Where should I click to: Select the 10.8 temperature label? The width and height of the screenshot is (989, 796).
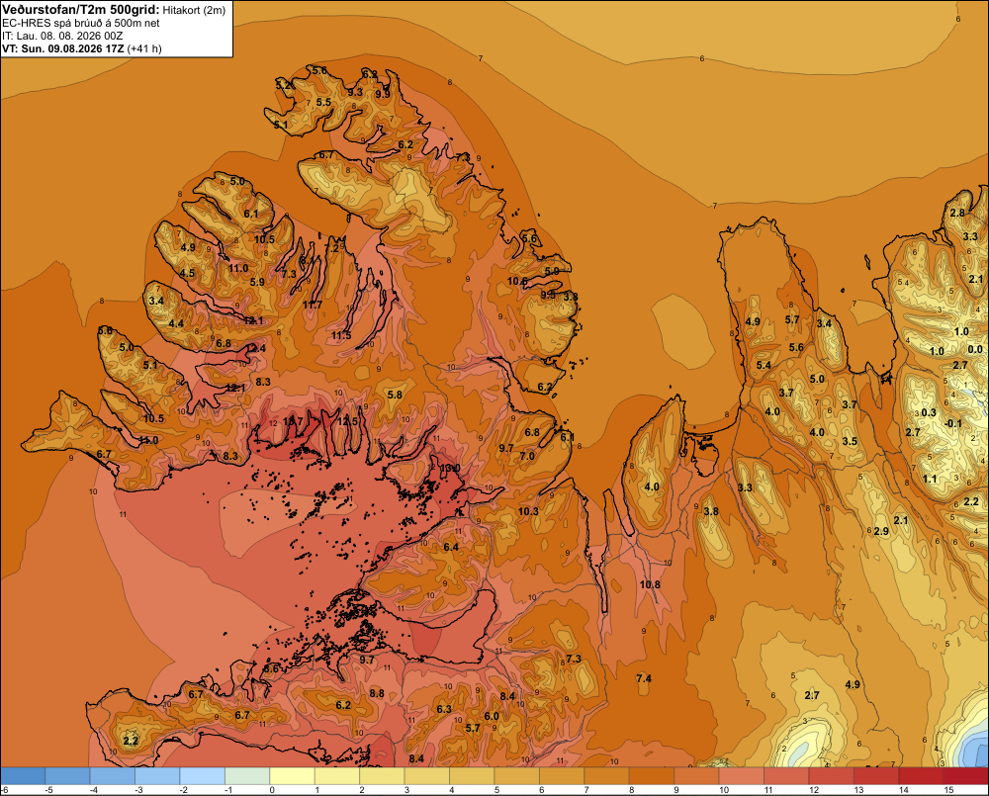[x=650, y=584]
